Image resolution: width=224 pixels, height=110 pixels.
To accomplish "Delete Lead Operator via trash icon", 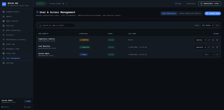I will click(217, 47).
